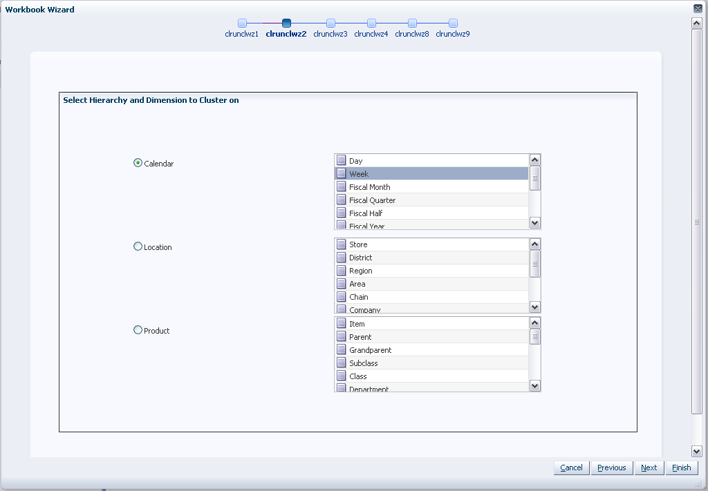Screen dimensions: 708x491
Task: Go to wizard step clrunclwz2
Action: 286,23
